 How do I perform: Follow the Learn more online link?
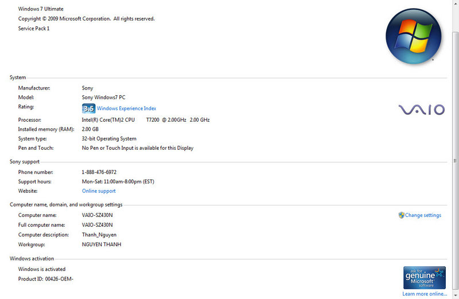tap(424, 294)
